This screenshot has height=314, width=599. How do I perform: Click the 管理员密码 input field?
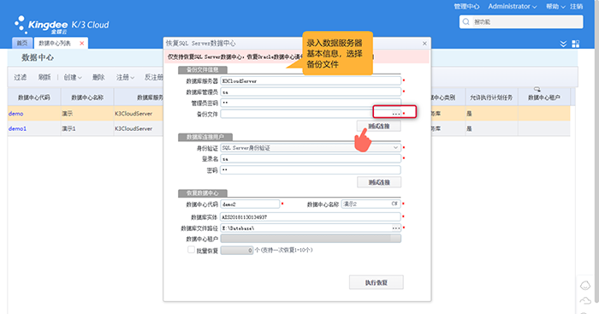(x=311, y=103)
